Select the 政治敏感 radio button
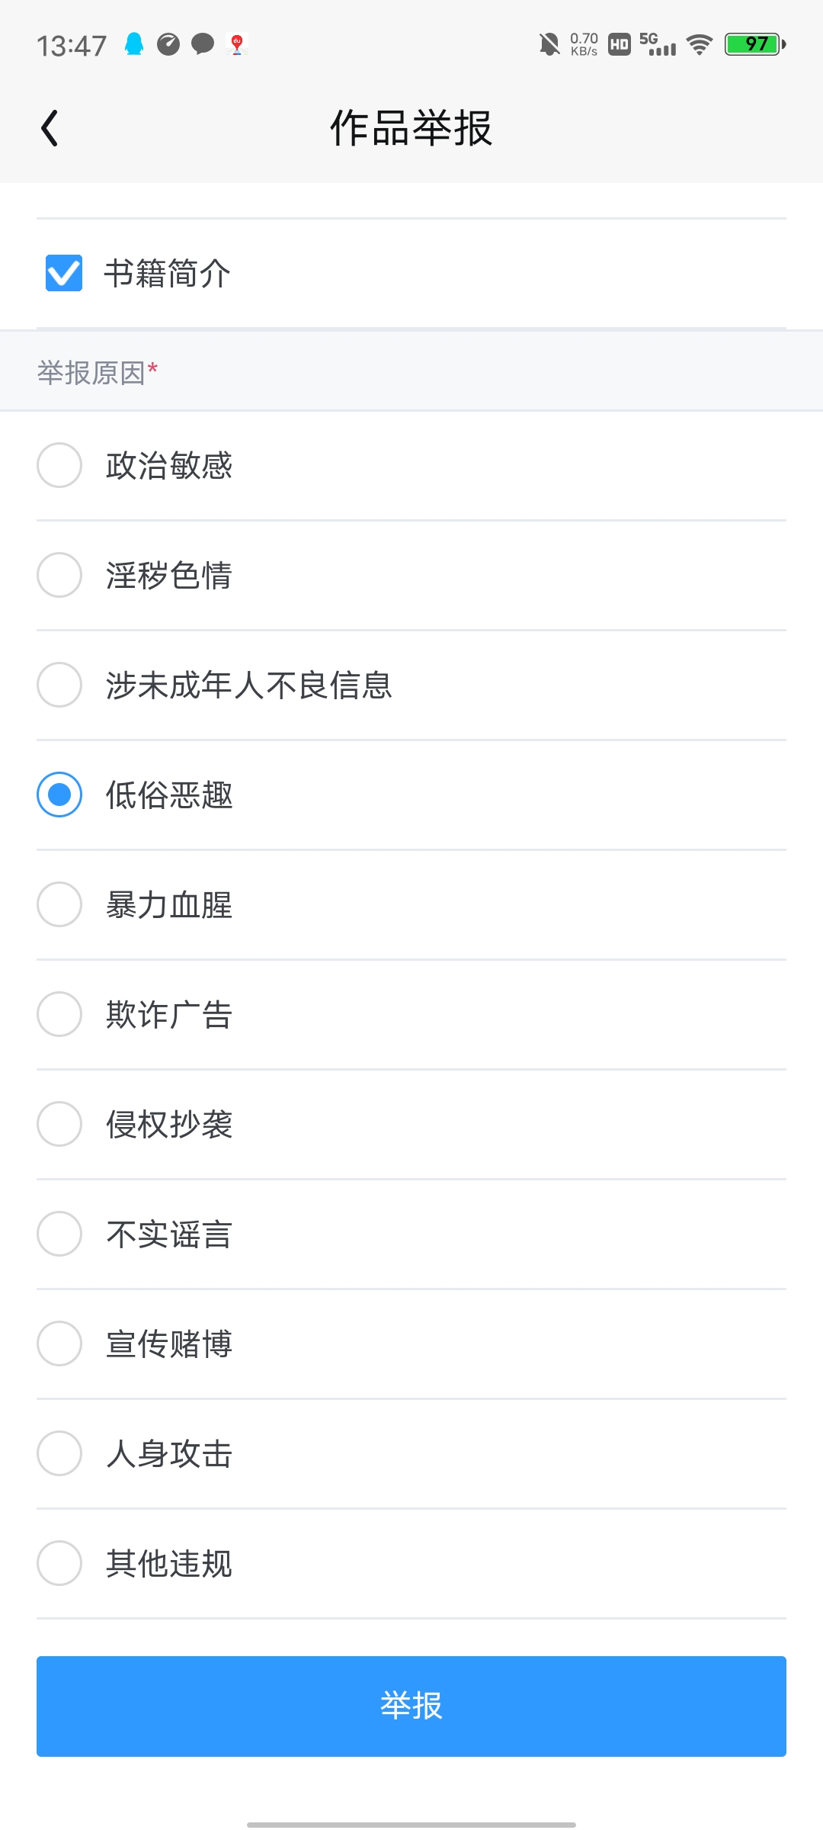The image size is (823, 1830). pos(59,465)
